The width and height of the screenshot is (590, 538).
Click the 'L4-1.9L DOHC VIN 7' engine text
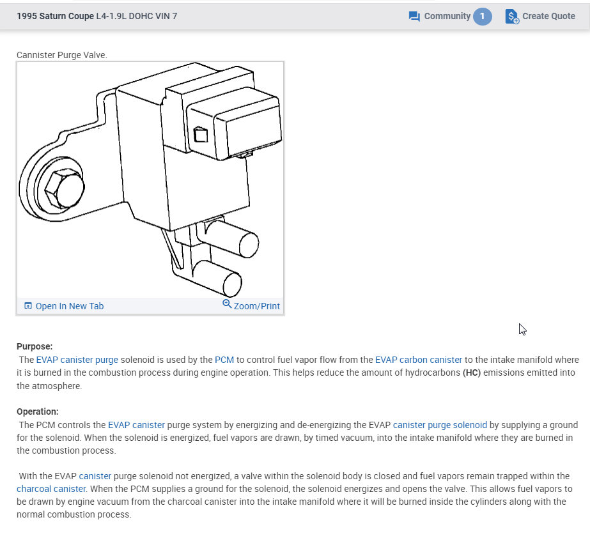pyautogui.click(x=137, y=16)
